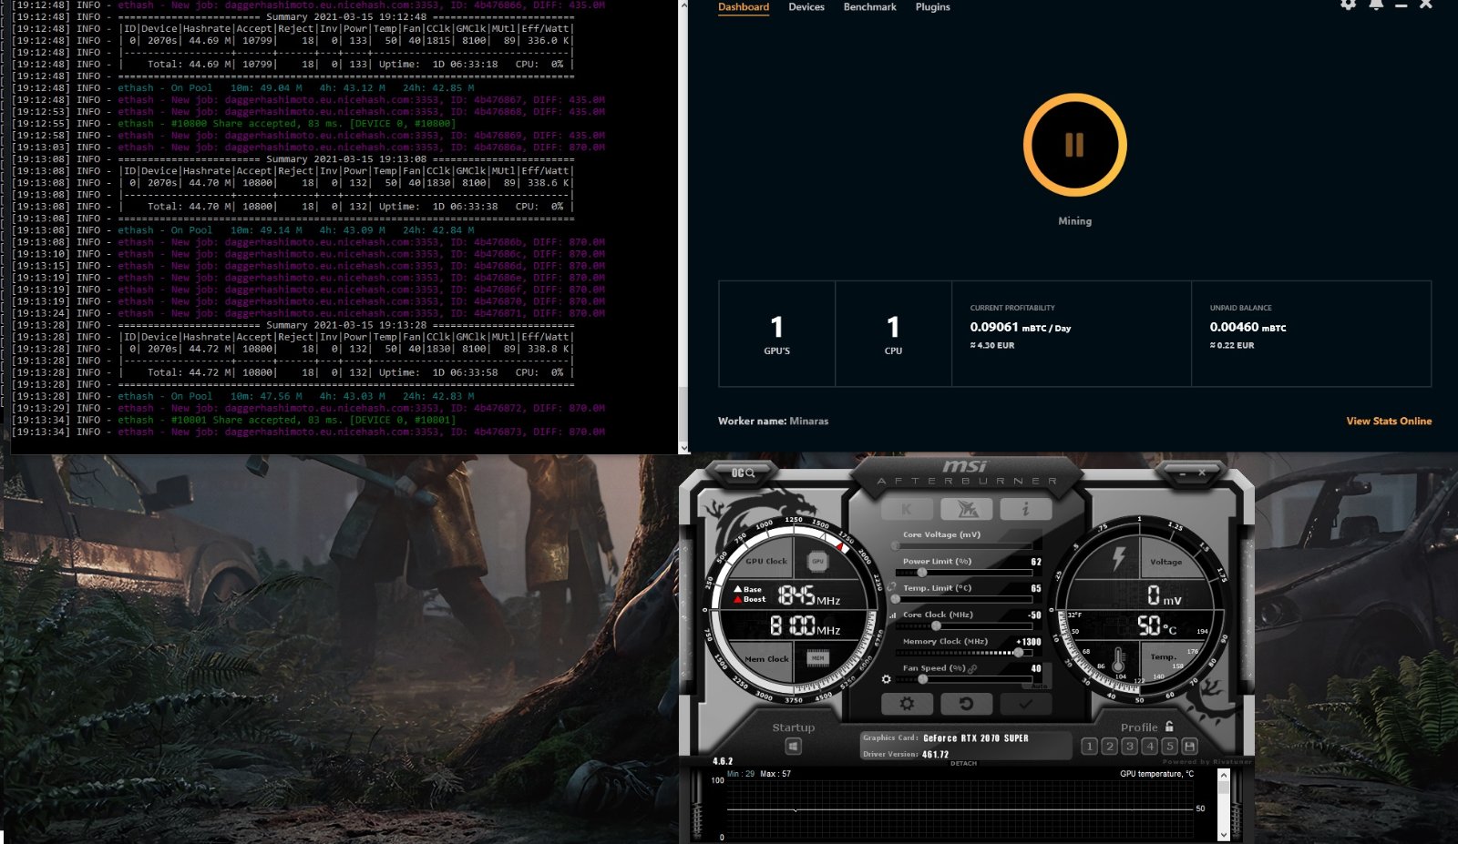Click the MEM chip icon on clock gauge
Viewport: 1458px width, 844px height.
817,657
